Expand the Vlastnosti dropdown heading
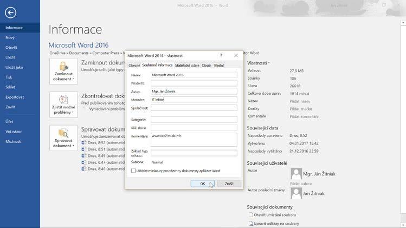 pos(258,63)
